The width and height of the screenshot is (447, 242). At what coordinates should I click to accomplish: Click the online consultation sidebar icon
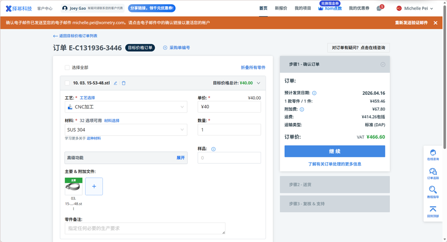coord(433,154)
